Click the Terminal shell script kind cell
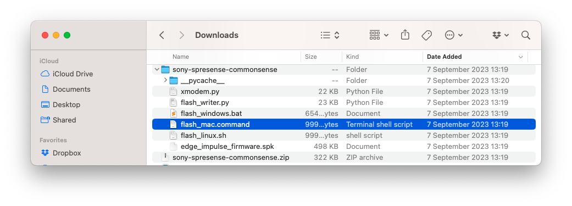The width and height of the screenshot is (572, 206). 379,124
